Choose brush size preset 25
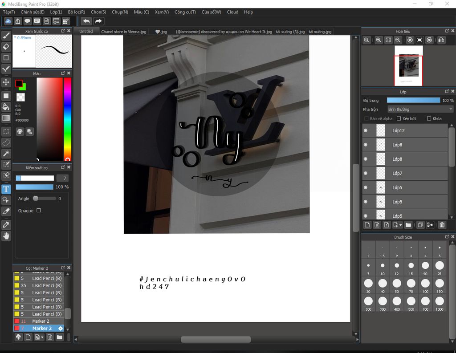The height and width of the screenshot is (353, 456). tap(440, 268)
